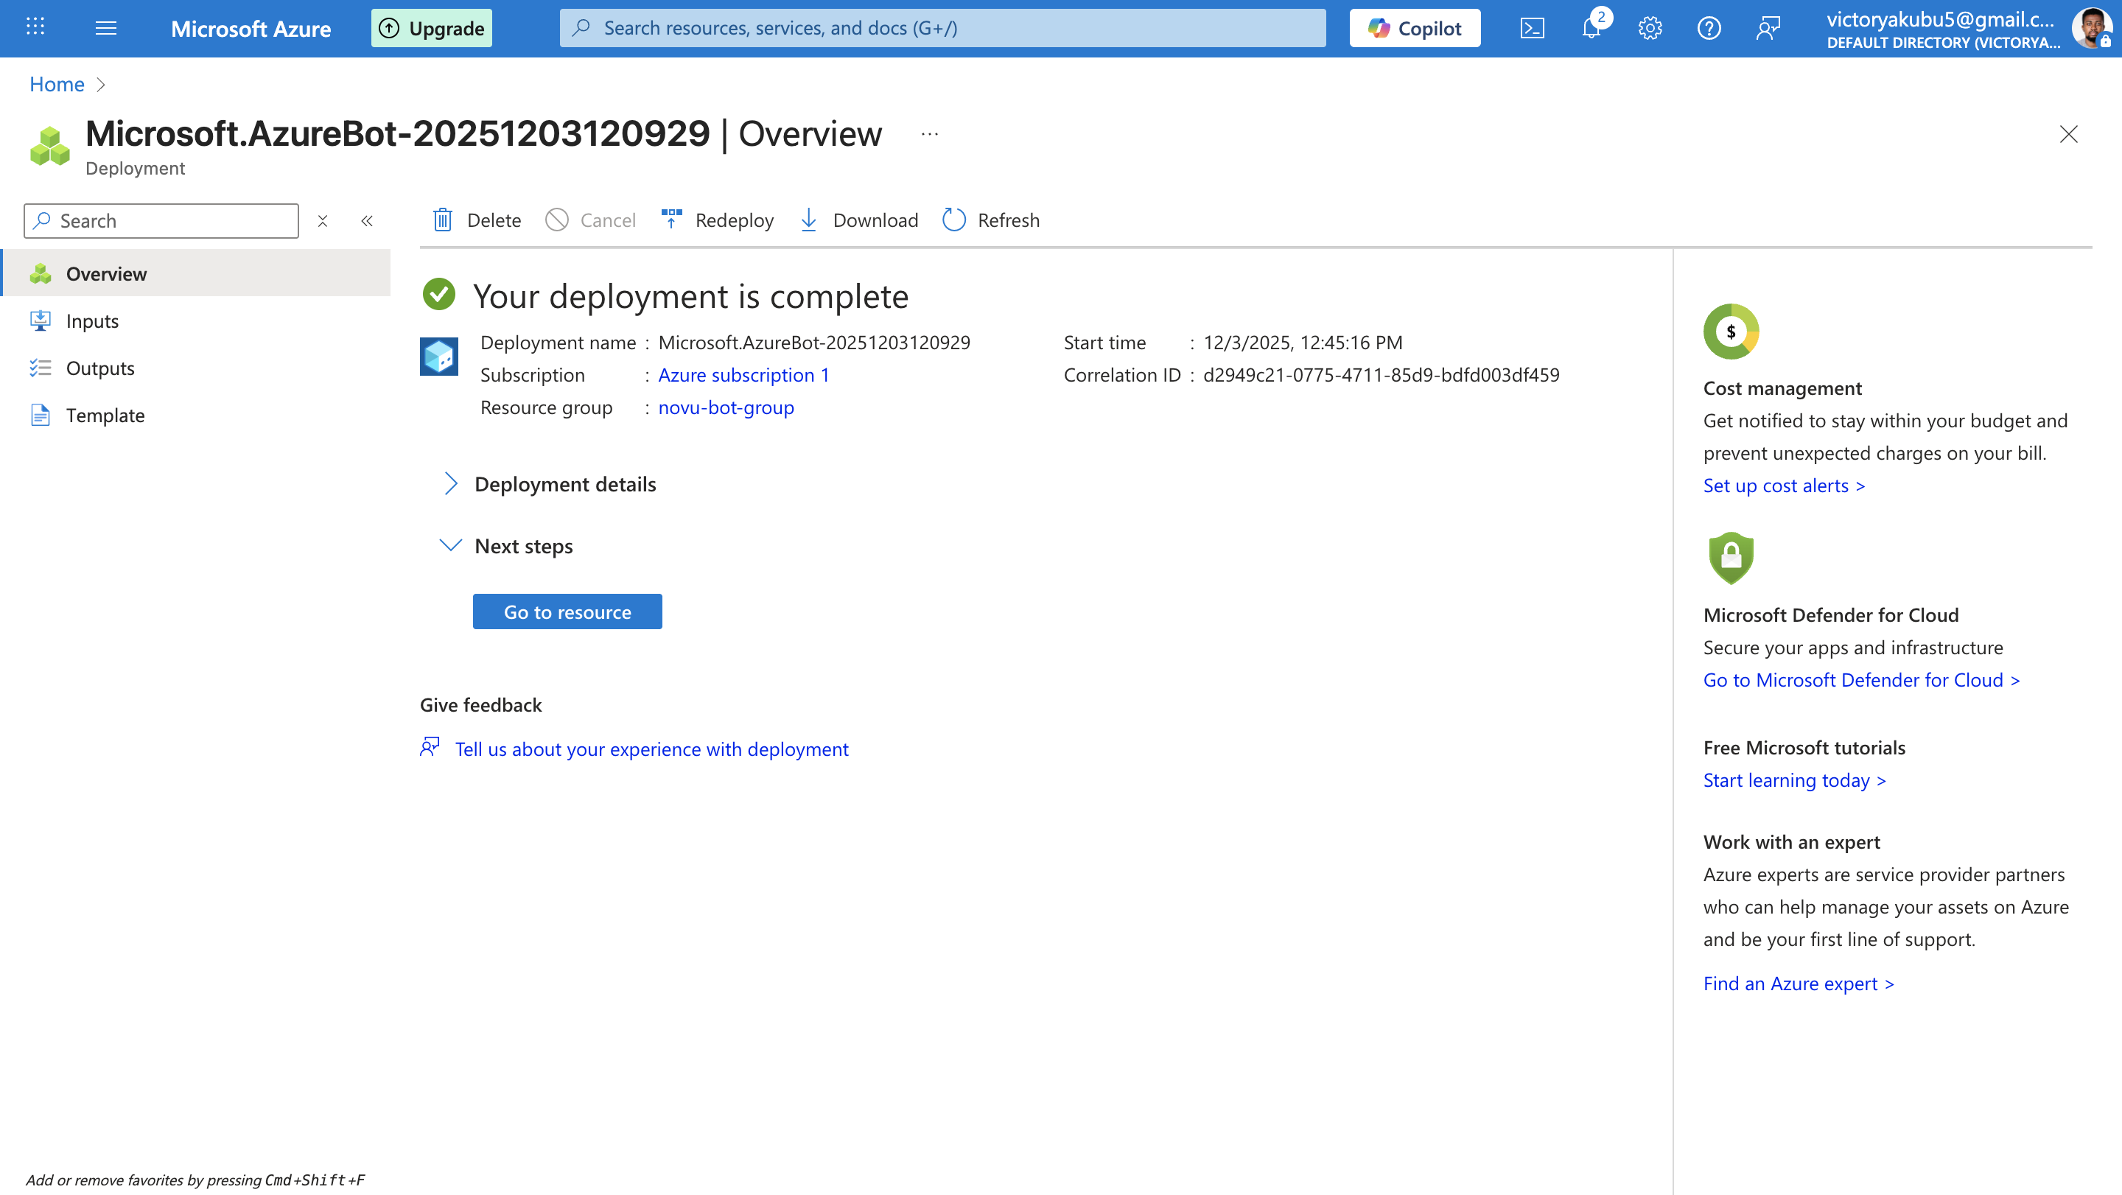This screenshot has width=2122, height=1195.
Task: Open the Cloud Shell terminal icon
Action: [1531, 29]
